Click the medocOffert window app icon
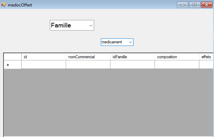The image size is (214, 137). [x=3, y=5]
